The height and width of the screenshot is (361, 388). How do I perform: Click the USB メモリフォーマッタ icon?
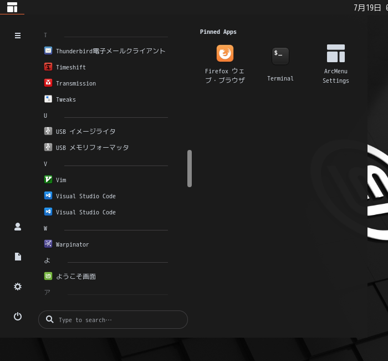[x=48, y=147]
